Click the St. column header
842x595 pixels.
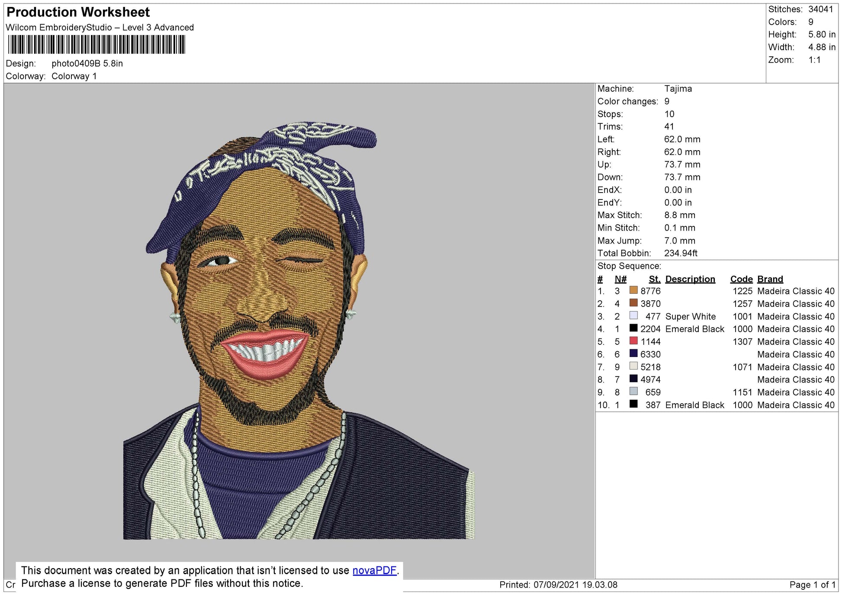[654, 279]
